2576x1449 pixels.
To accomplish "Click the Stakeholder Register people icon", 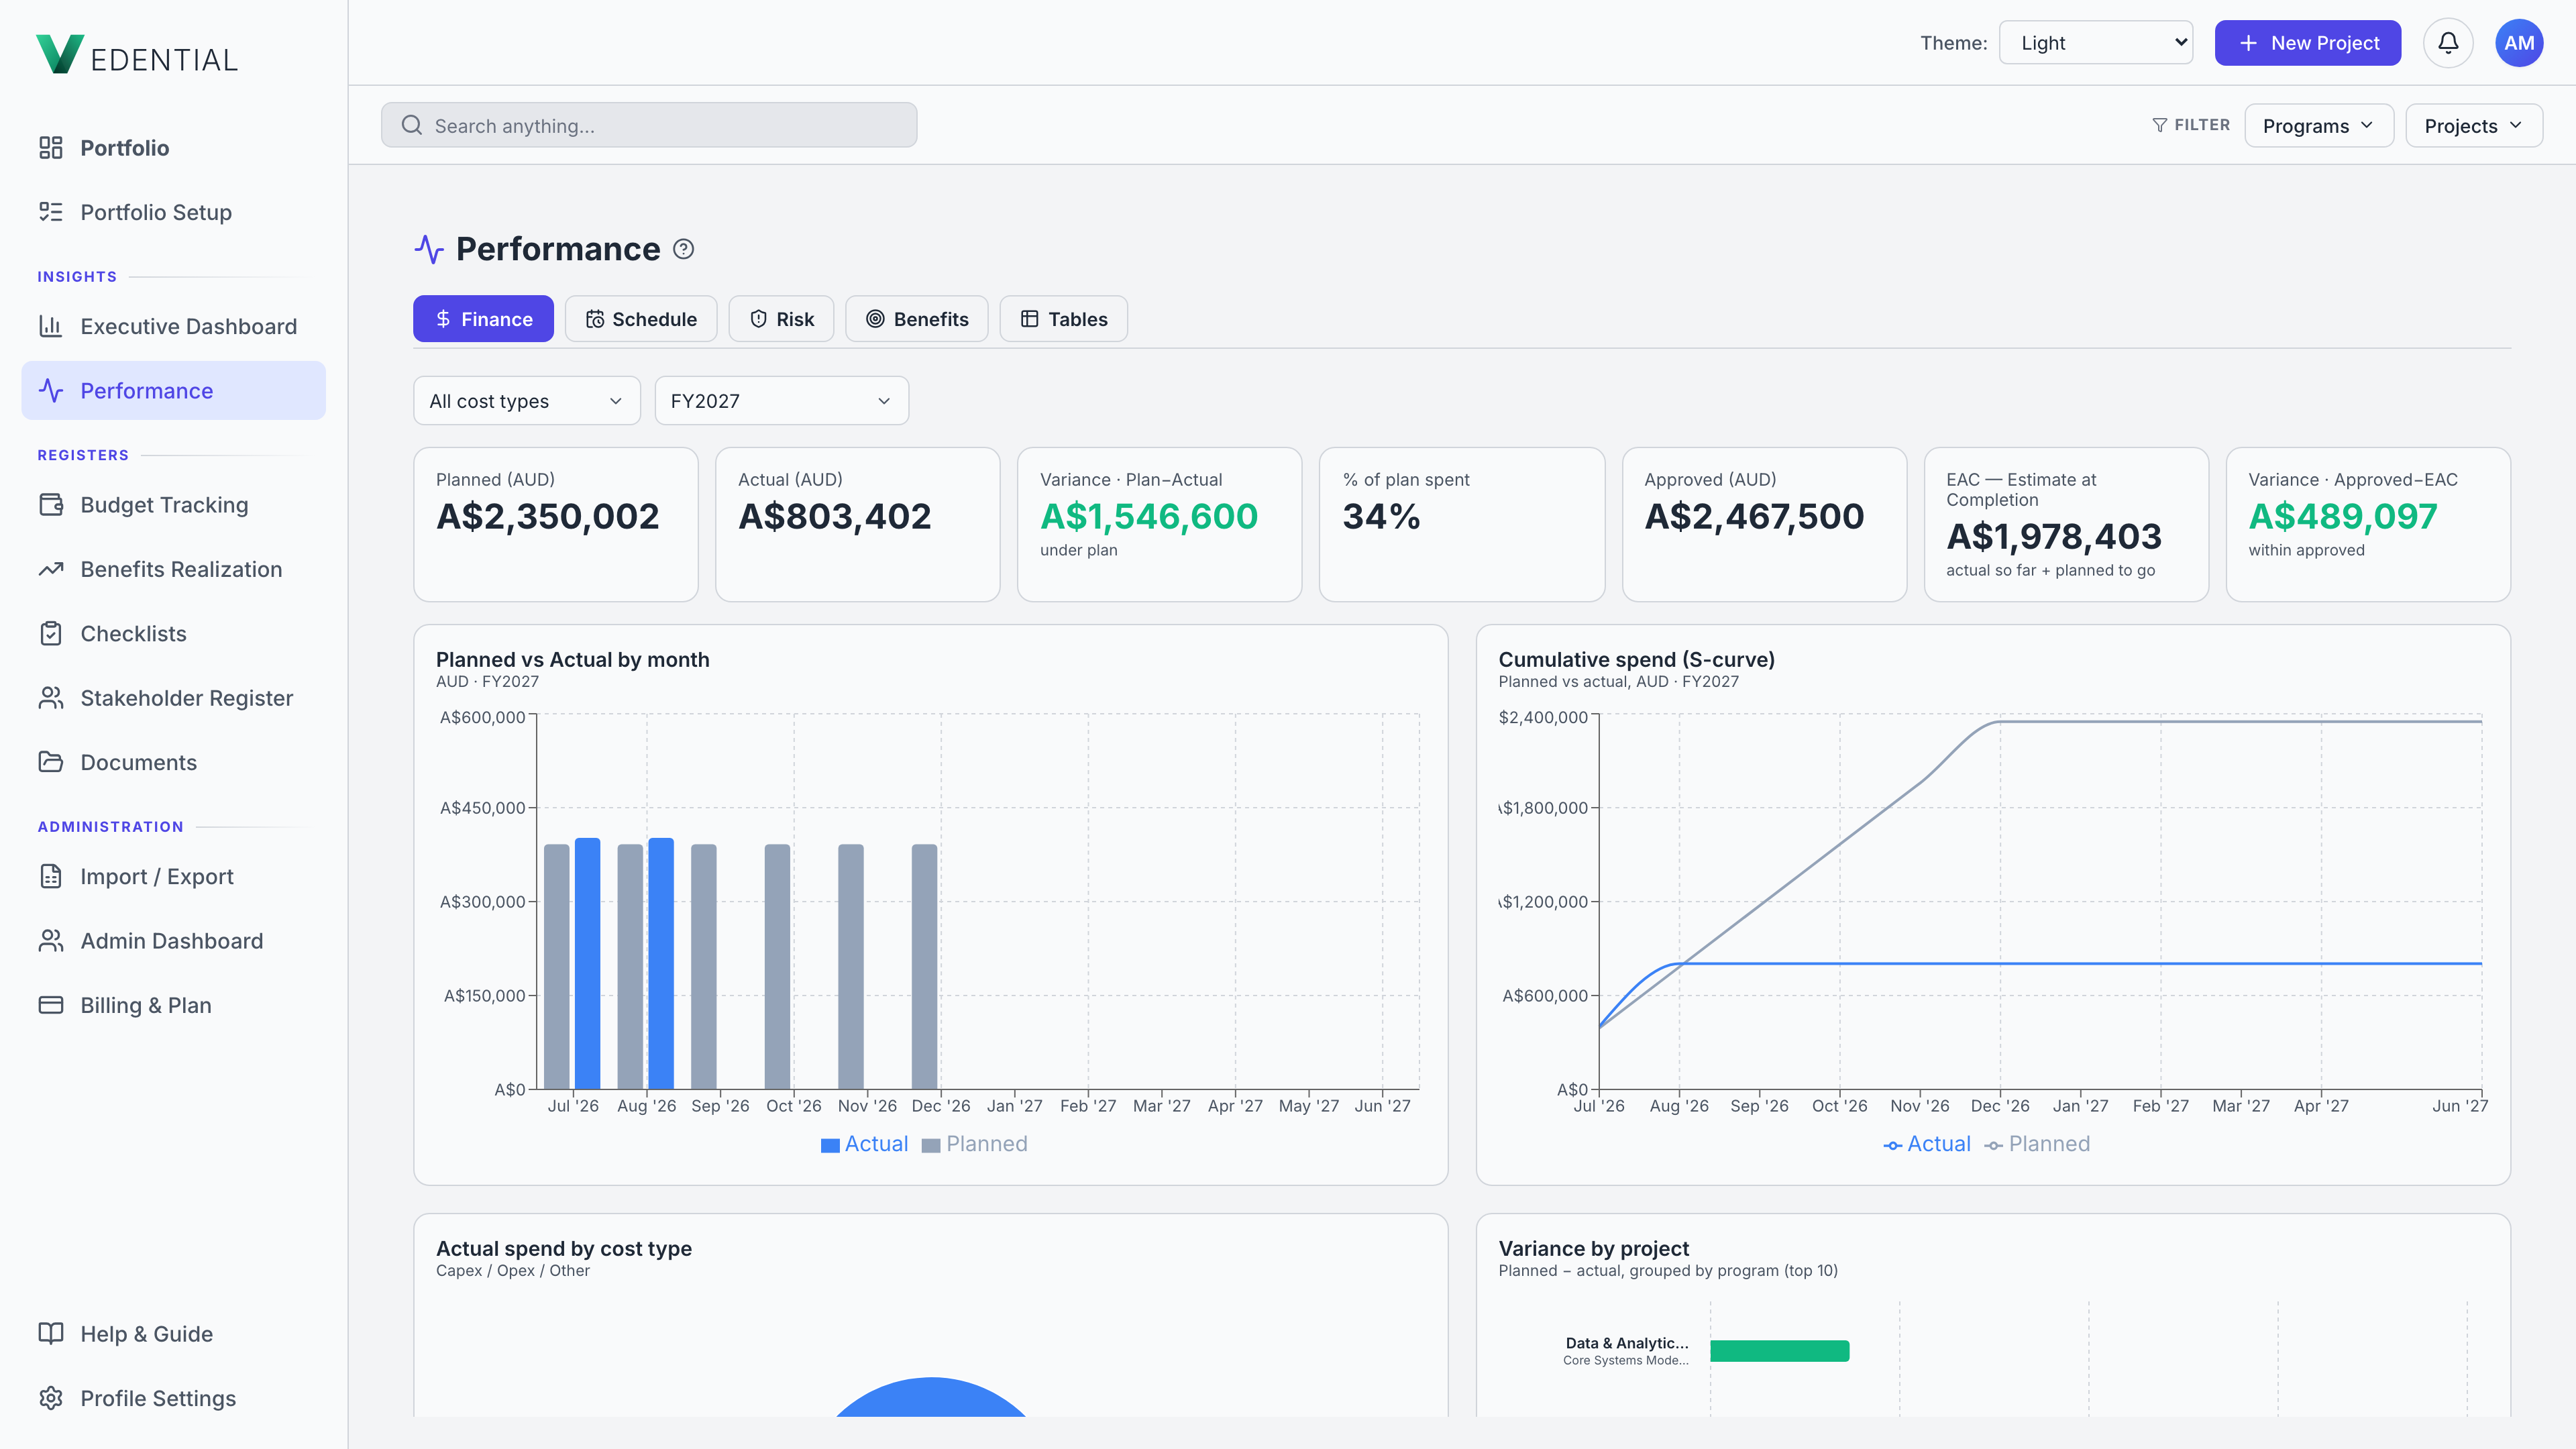I will point(51,698).
